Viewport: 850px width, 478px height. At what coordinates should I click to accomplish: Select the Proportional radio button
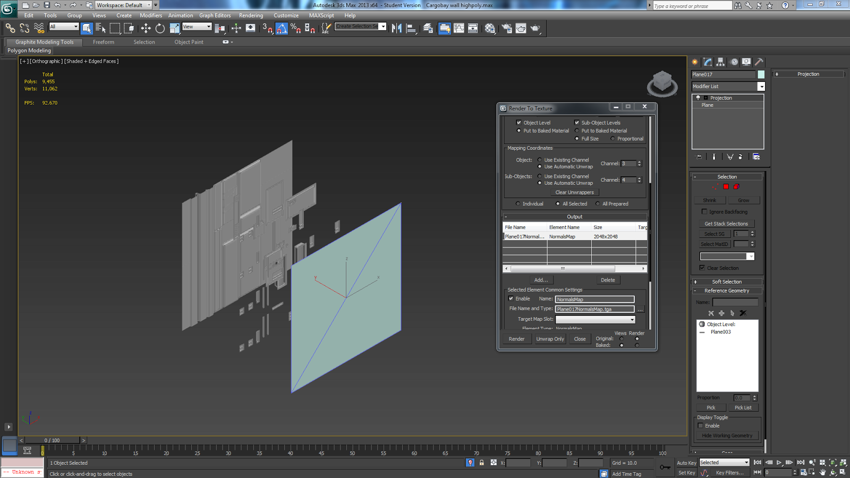(613, 139)
